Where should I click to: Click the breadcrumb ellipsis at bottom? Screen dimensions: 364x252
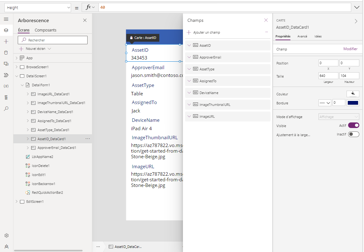[98, 247]
